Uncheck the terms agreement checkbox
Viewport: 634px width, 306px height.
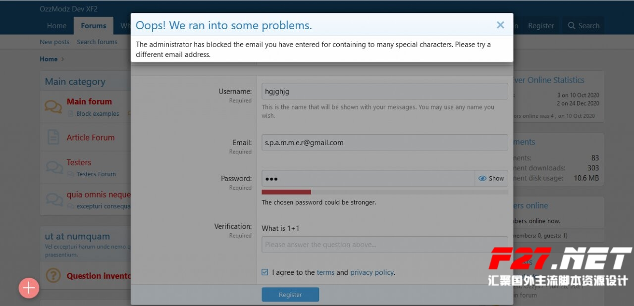pyautogui.click(x=265, y=272)
